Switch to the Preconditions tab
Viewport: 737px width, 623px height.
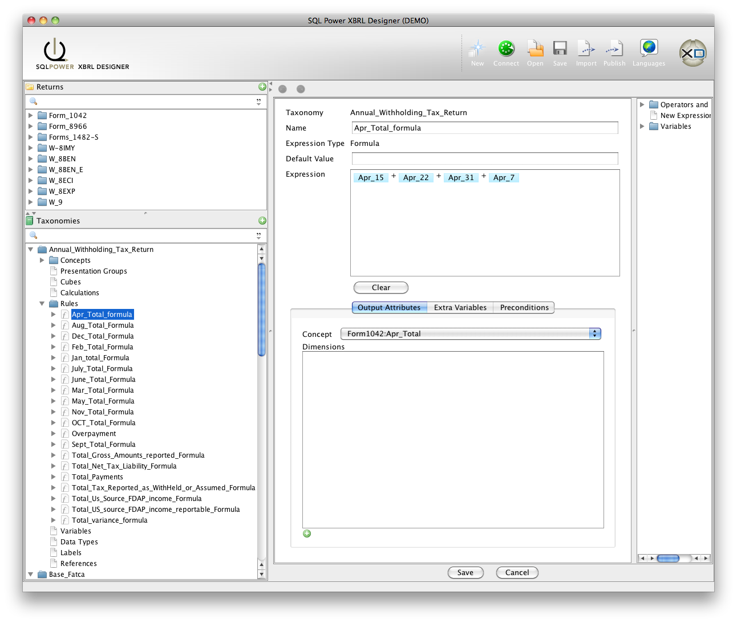(x=524, y=307)
